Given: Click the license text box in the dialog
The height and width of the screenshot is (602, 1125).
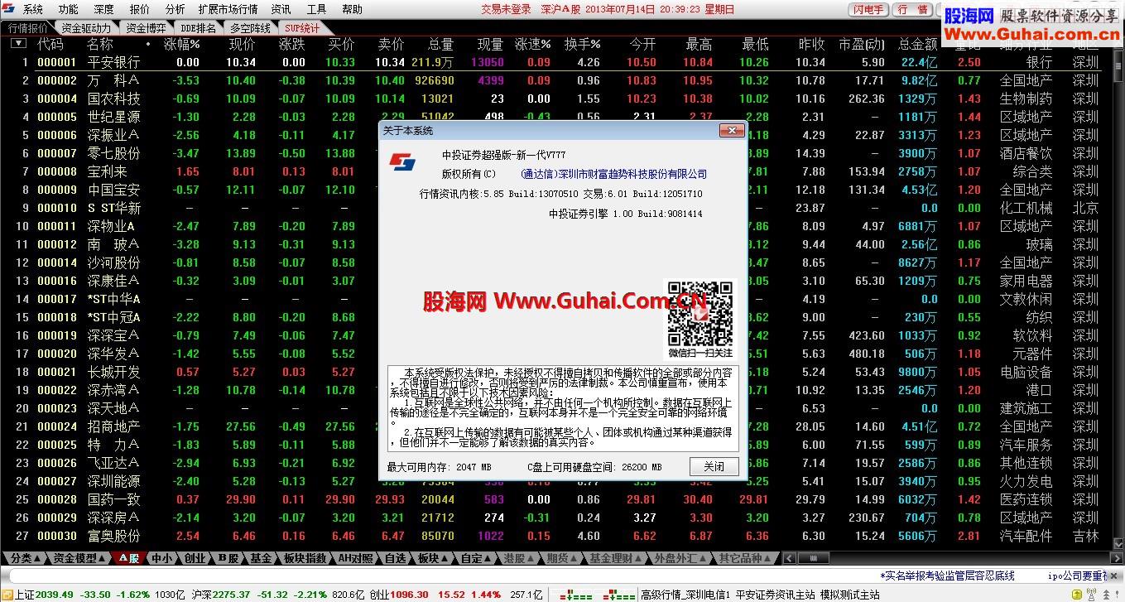Looking at the screenshot, I should pyautogui.click(x=561, y=407).
